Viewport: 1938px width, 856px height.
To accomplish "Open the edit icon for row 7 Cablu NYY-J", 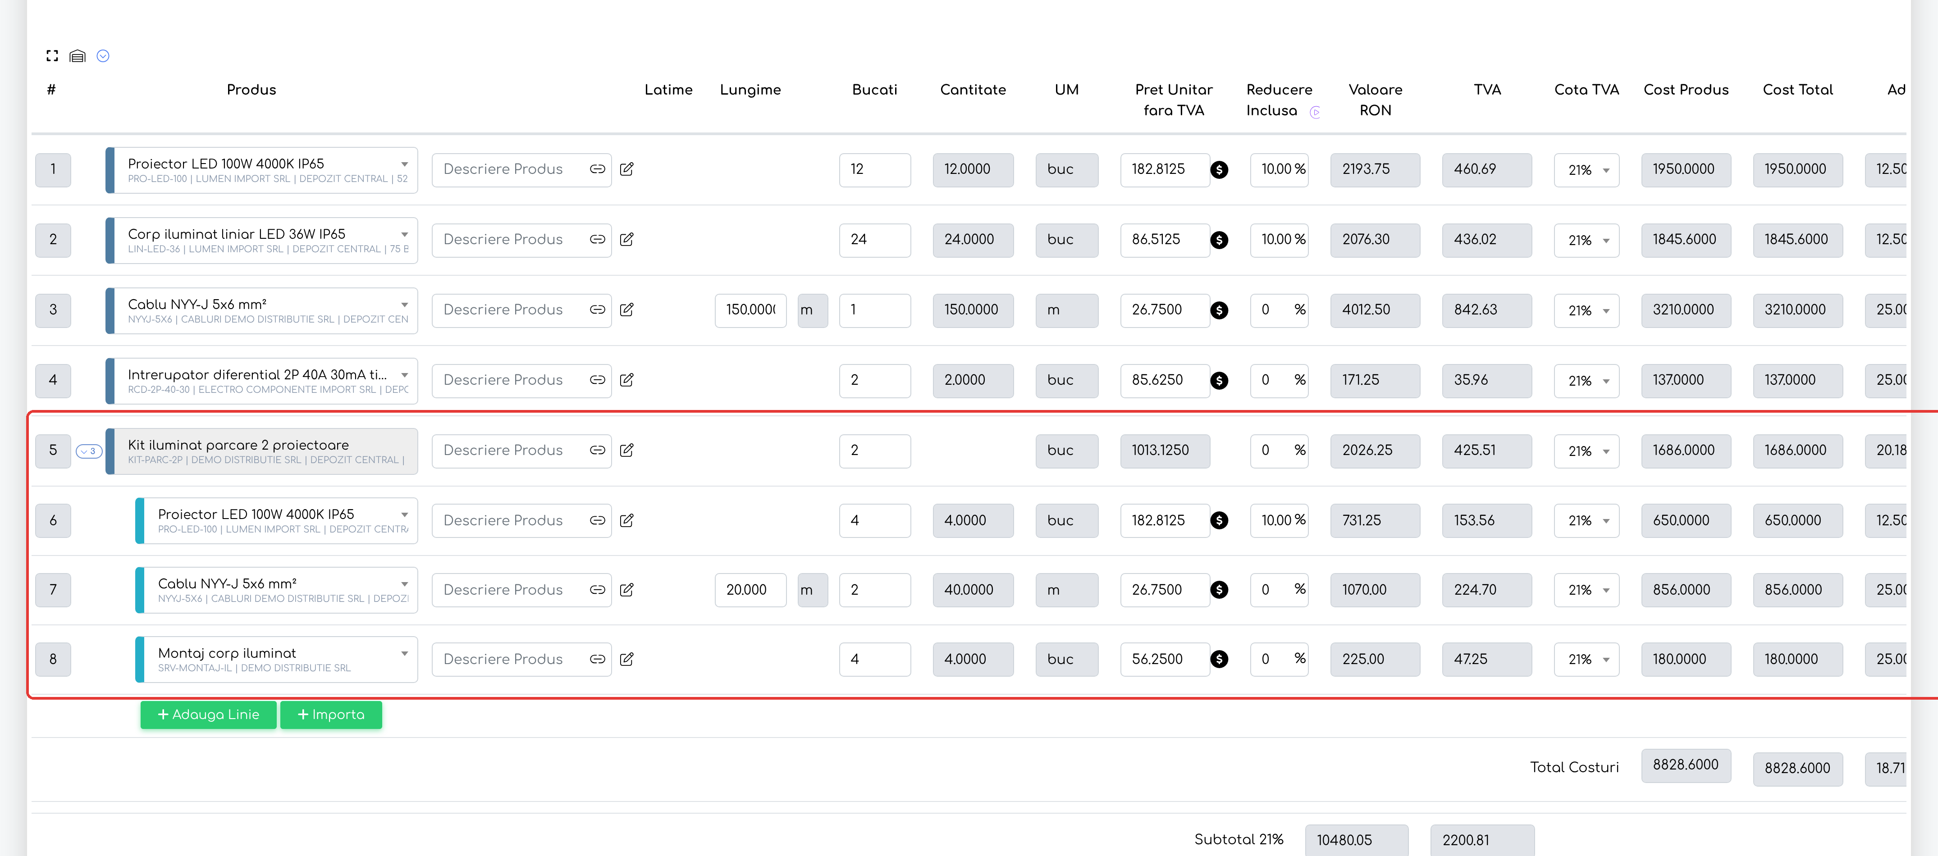I will coord(626,590).
